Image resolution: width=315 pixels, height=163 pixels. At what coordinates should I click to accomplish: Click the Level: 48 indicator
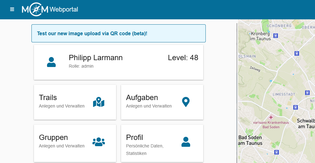pos(183,58)
